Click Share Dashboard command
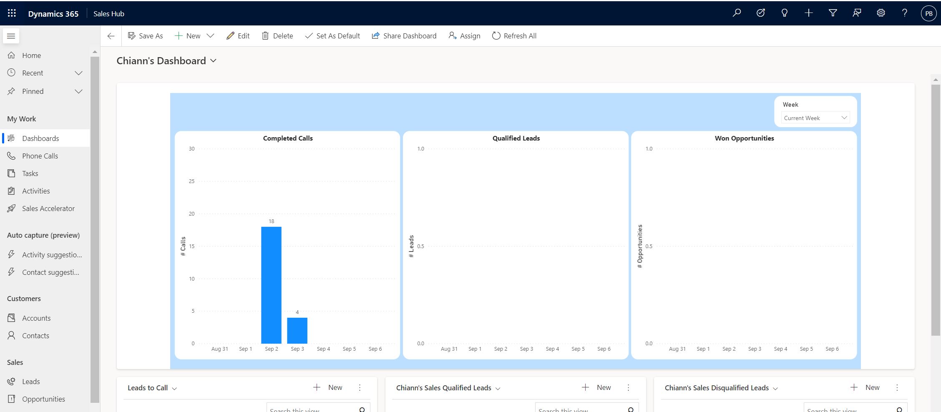The image size is (941, 412). (404, 36)
